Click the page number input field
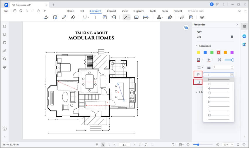The height and width of the screenshot is (148, 249). pos(124,145)
